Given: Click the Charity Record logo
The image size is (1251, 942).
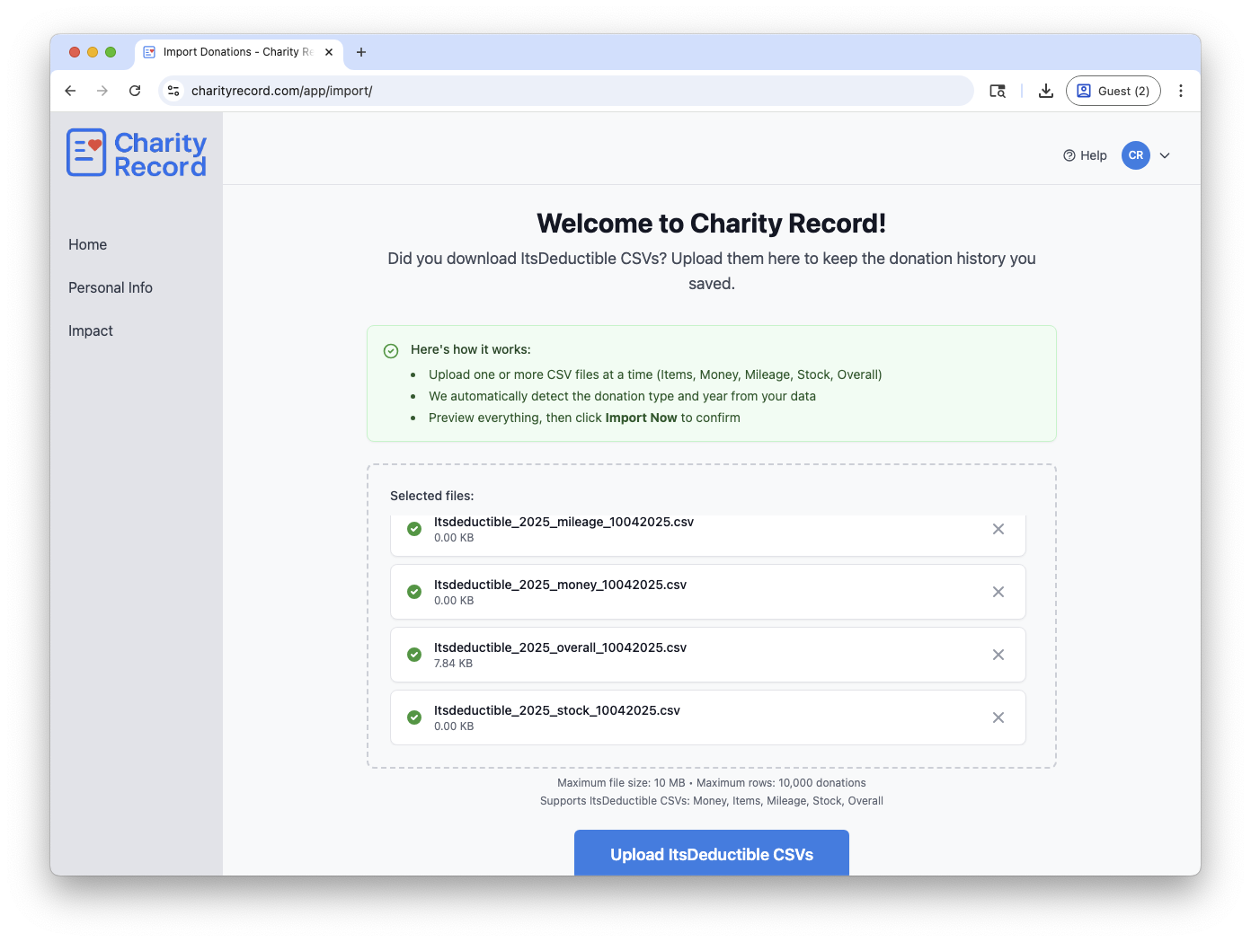Looking at the screenshot, I should 136,153.
